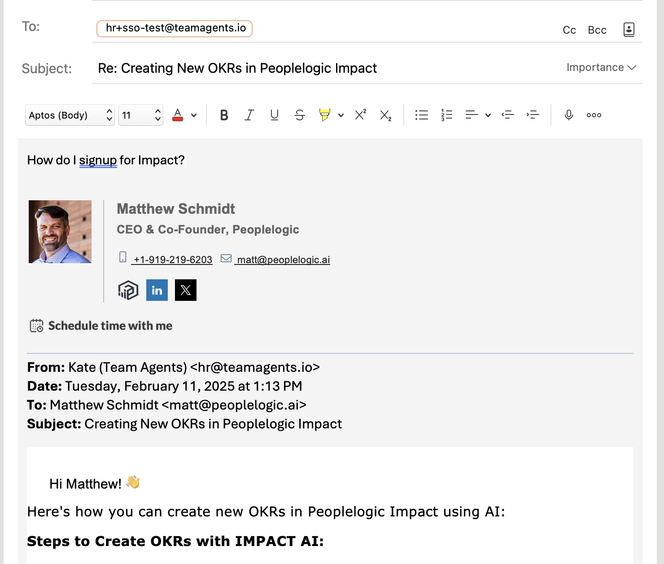This screenshot has width=664, height=564.
Task: Insert a bulleted list
Action: click(x=422, y=115)
